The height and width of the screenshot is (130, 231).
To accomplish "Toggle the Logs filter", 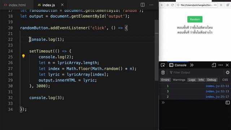I will coord(192,80).
